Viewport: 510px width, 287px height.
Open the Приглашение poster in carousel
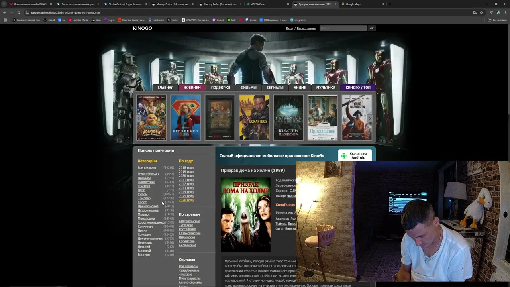click(323, 118)
